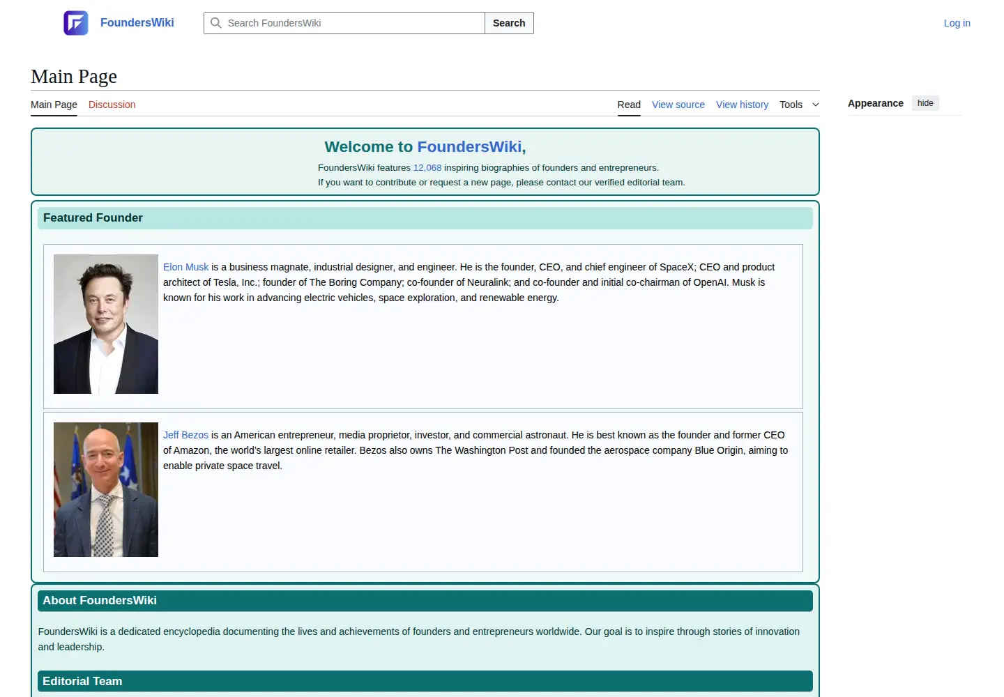Click the FoundersWiki logo icon

[x=76, y=23]
